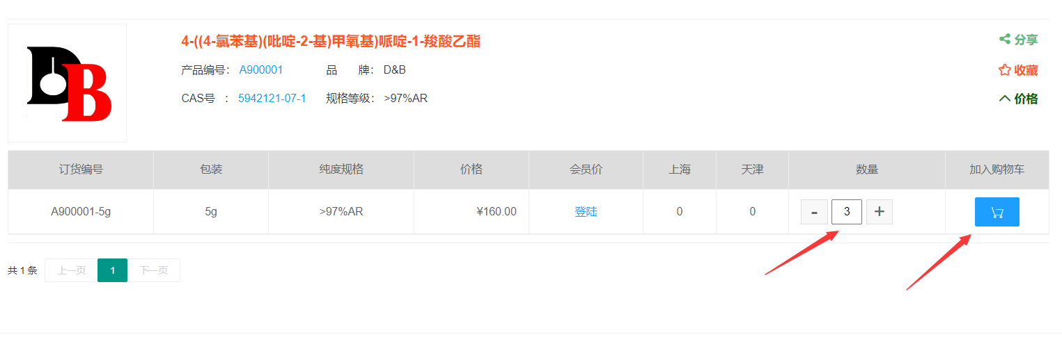Image resolution: width=1062 pixels, height=346 pixels.
Task: Open CAS number 5942121-07-1 link
Action: click(272, 99)
